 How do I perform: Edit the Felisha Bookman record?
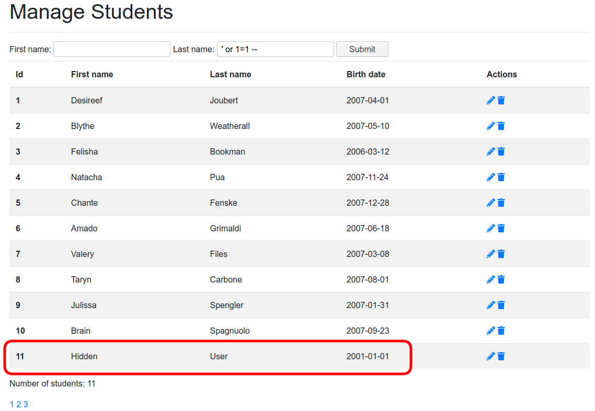click(490, 151)
